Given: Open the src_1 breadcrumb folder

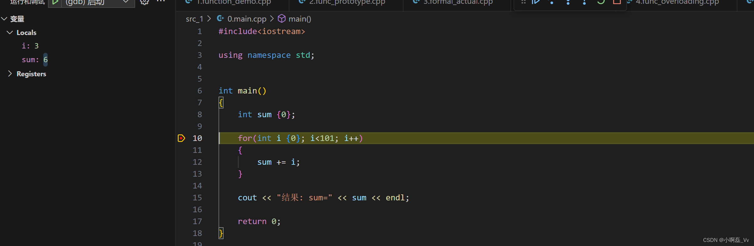Looking at the screenshot, I should point(194,19).
